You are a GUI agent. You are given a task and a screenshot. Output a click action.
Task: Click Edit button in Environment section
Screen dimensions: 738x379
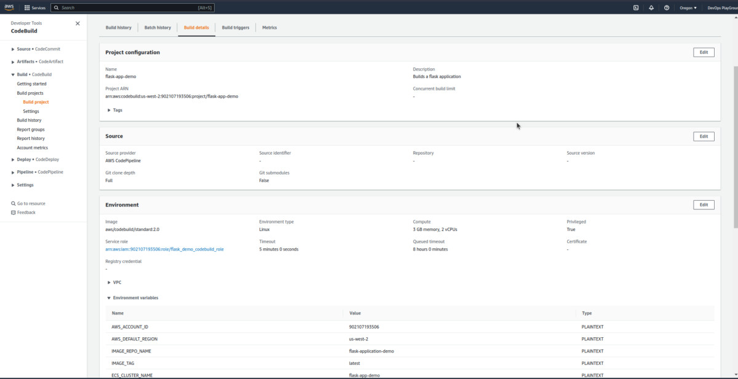click(x=704, y=205)
